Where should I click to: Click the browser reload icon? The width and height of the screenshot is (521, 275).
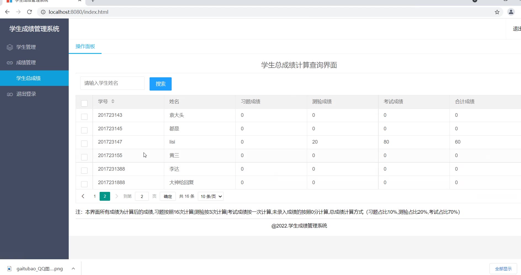30,12
